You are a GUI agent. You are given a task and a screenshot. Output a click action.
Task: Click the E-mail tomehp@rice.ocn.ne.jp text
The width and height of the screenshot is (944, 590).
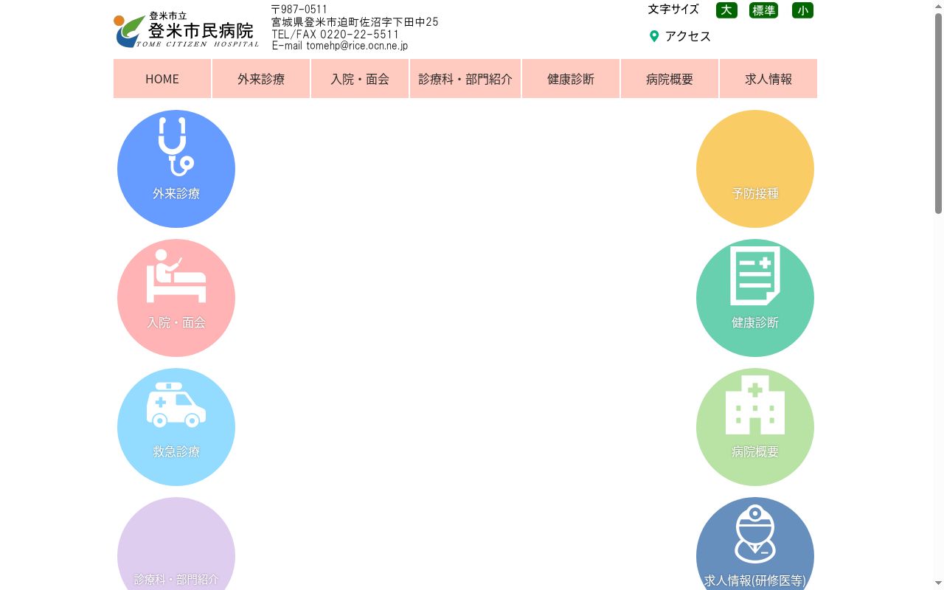340,46
